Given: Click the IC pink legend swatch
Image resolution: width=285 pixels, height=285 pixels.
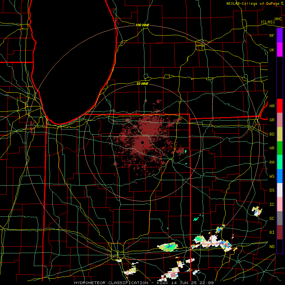Looking at the screenshot, I should coord(280,204).
